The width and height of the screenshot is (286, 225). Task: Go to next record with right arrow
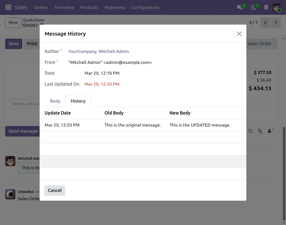[x=276, y=22]
